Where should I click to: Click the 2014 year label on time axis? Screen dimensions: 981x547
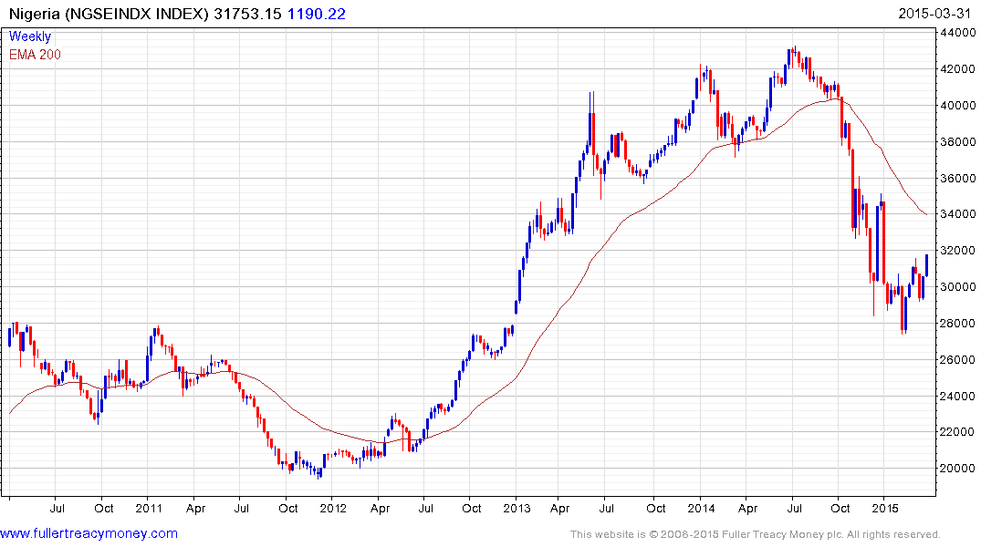click(x=701, y=508)
